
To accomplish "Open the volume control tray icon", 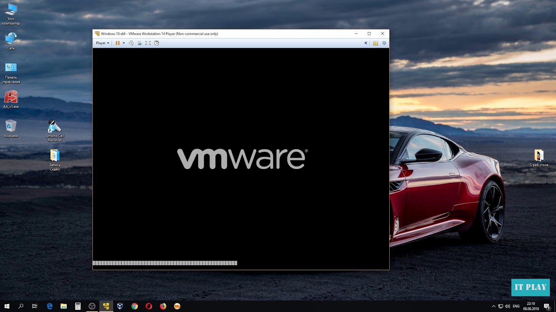I will tap(507, 306).
